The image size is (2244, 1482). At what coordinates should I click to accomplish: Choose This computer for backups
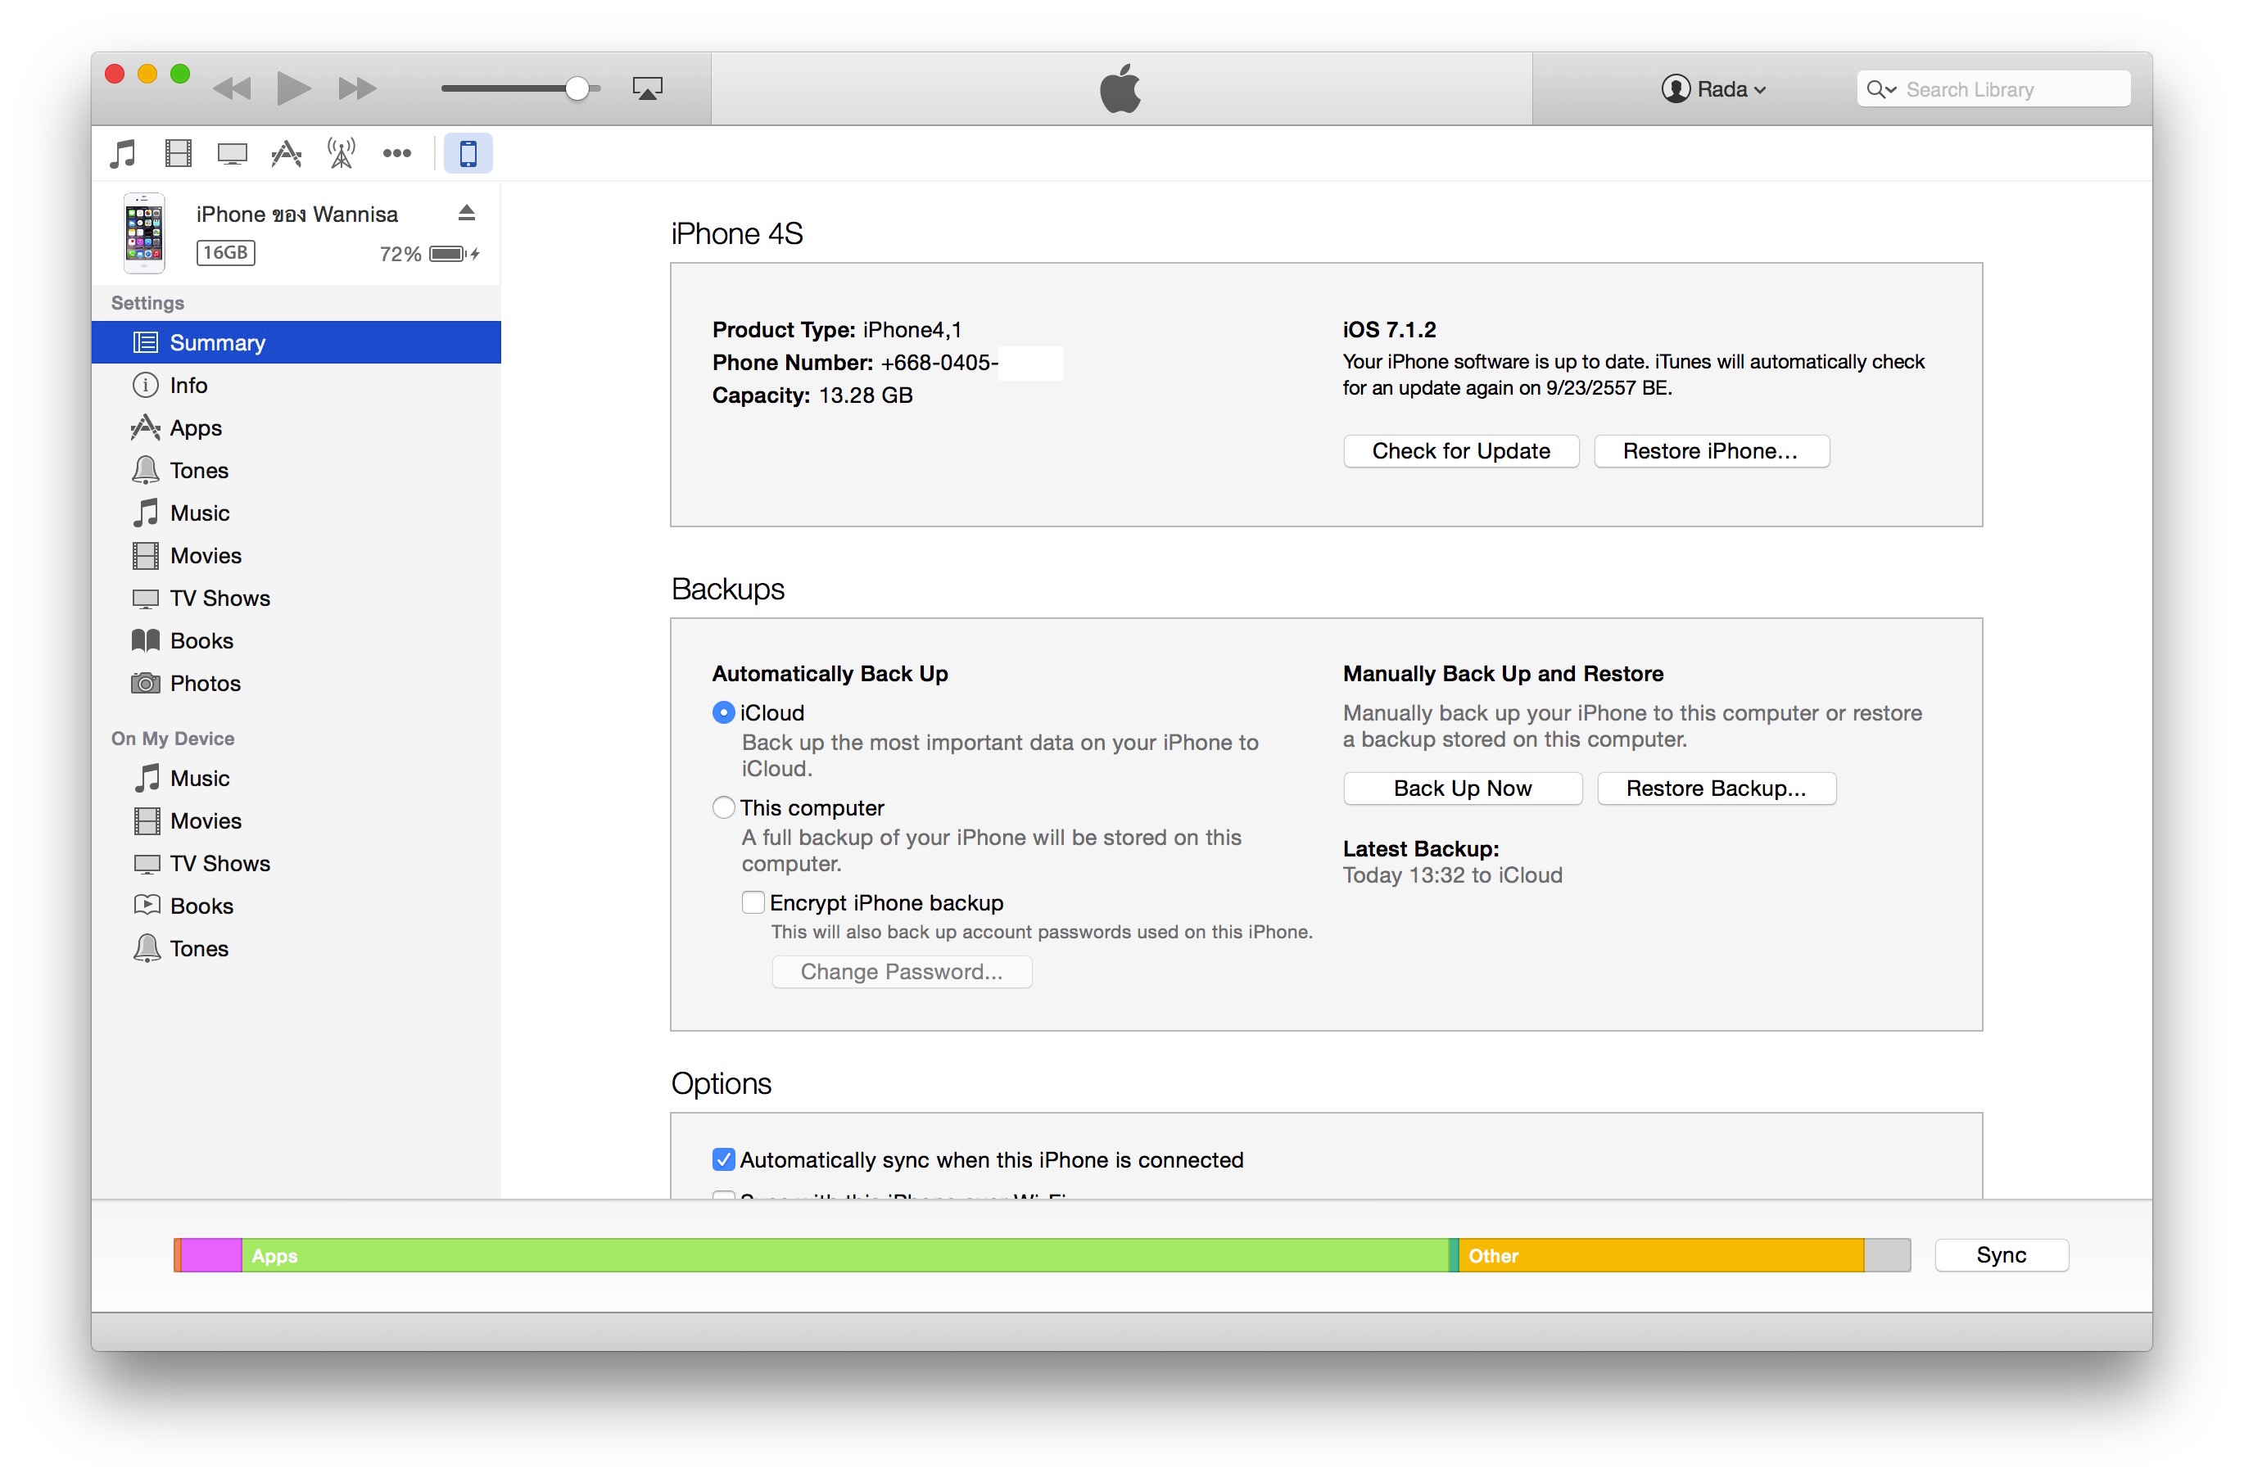click(x=723, y=807)
